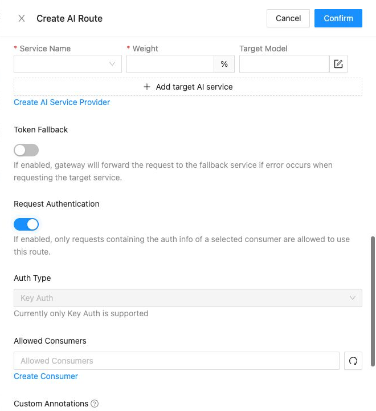
Task: Click the Add target AI service button
Action: pyautogui.click(x=188, y=87)
